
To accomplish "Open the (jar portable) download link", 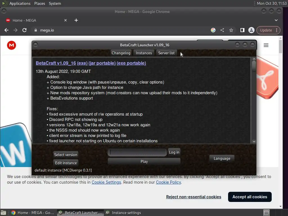I will coord(102,63).
